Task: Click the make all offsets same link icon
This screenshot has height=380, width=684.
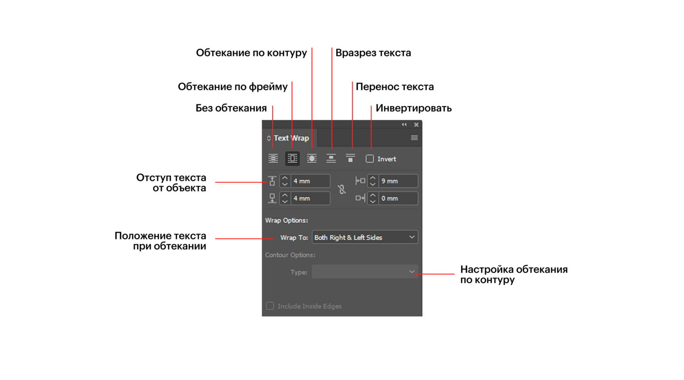Action: tap(342, 190)
